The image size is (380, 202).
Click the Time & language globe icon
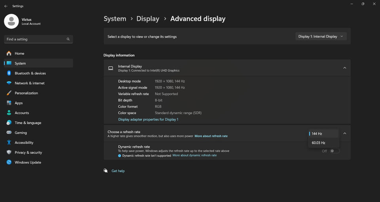[x=9, y=123]
